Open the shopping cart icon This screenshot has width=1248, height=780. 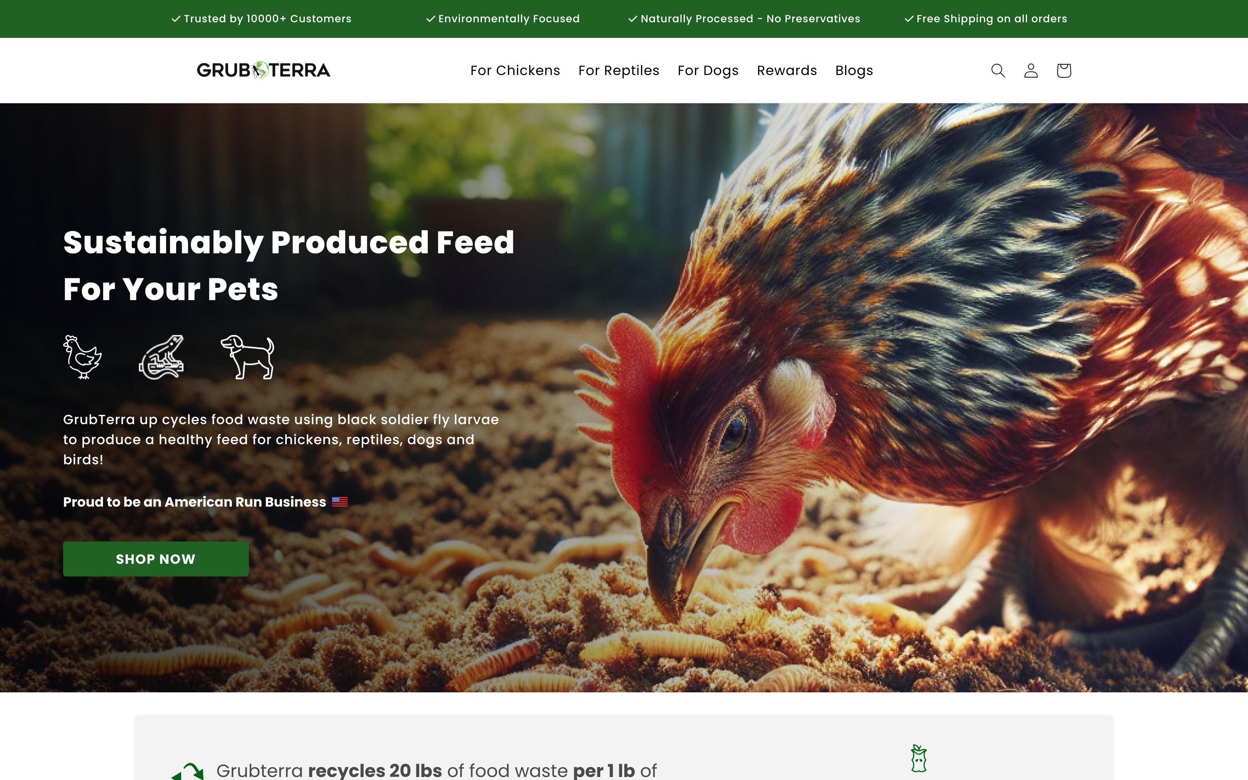pyautogui.click(x=1063, y=71)
